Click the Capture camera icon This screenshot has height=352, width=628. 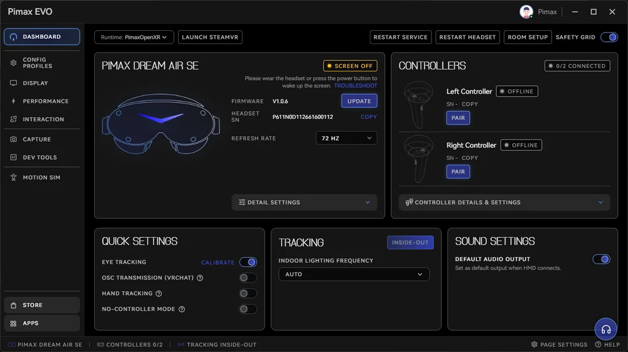(x=13, y=139)
